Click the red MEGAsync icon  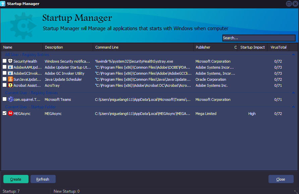coord(10,114)
